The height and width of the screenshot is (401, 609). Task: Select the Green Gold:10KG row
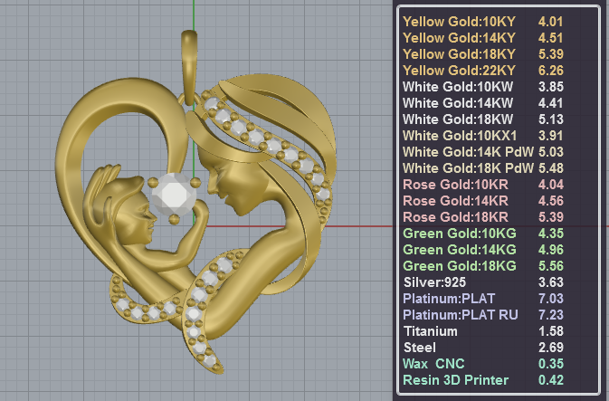483,234
